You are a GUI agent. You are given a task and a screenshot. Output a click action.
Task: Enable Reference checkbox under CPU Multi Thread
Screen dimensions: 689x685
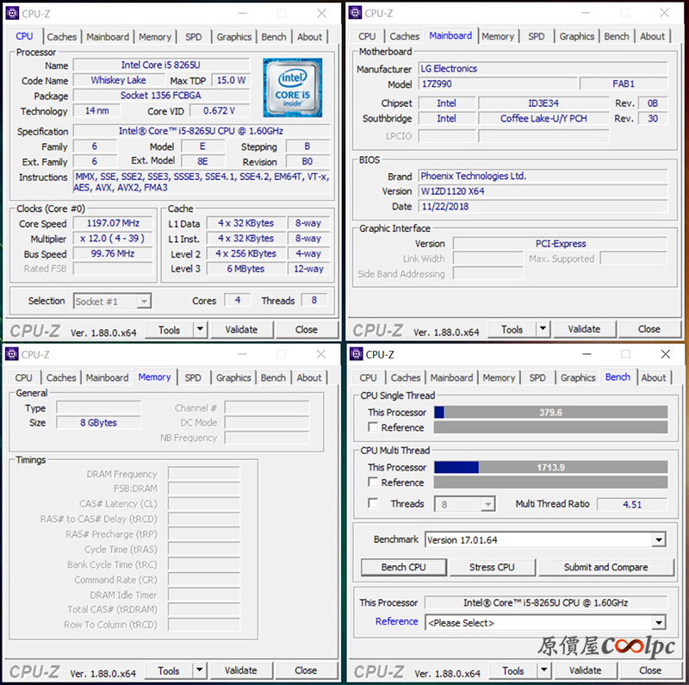(373, 482)
